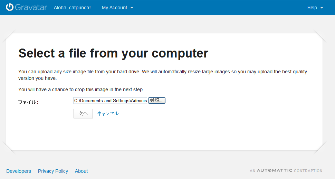Image resolution: width=335 pixels, height=179 pixels.
Task: Click the paragraph about cropping the image
Action: click(x=81, y=89)
